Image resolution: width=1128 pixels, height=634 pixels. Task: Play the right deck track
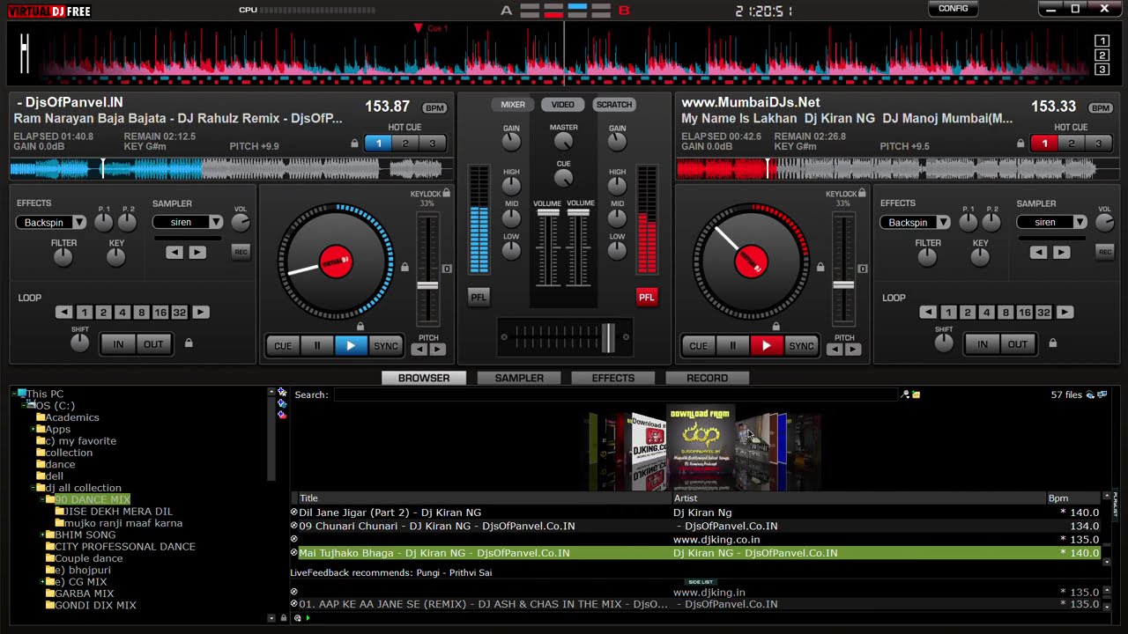pos(767,346)
